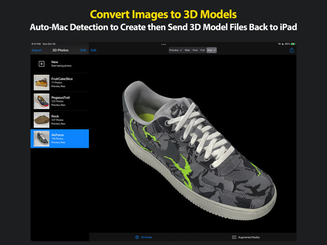Select Fine quality segment
This screenshot has height=245, width=327.
[195, 50]
